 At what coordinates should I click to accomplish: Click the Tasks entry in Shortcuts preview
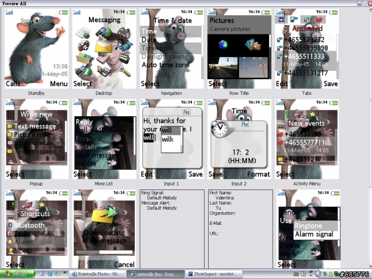click(x=22, y=234)
